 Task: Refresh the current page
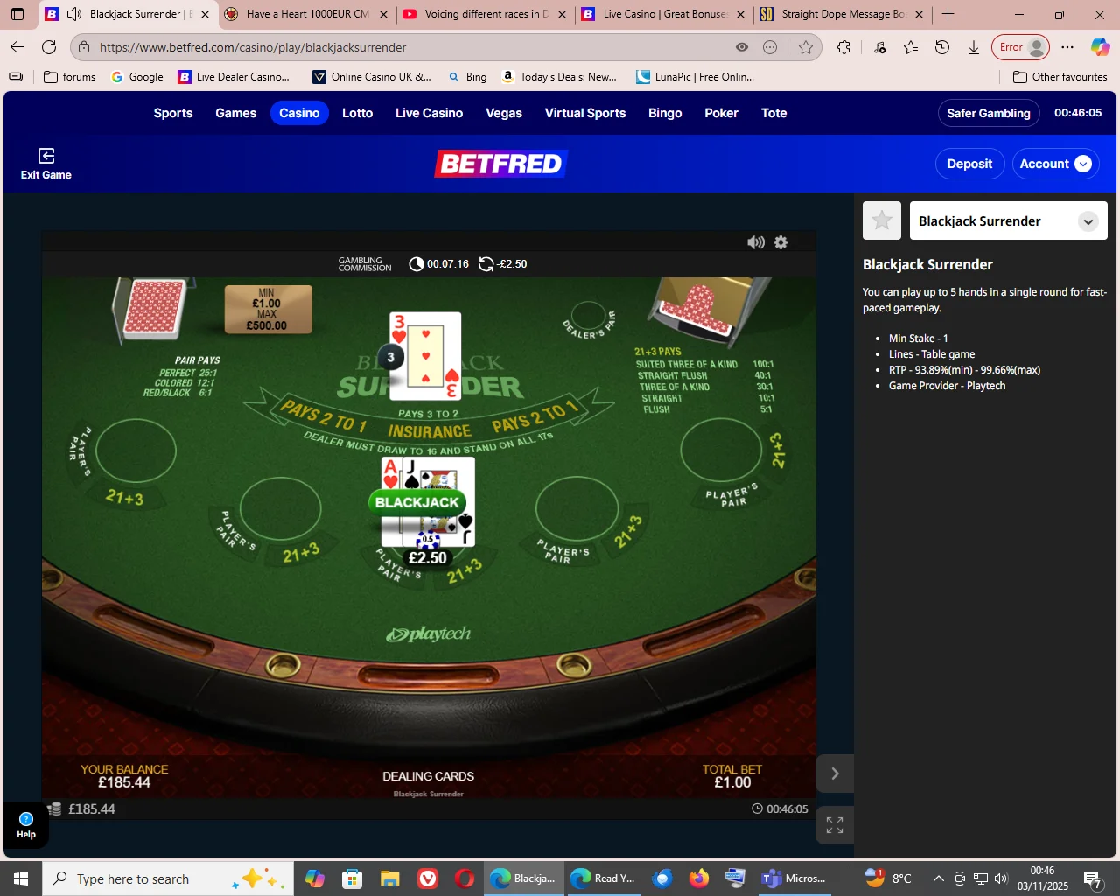click(x=49, y=47)
